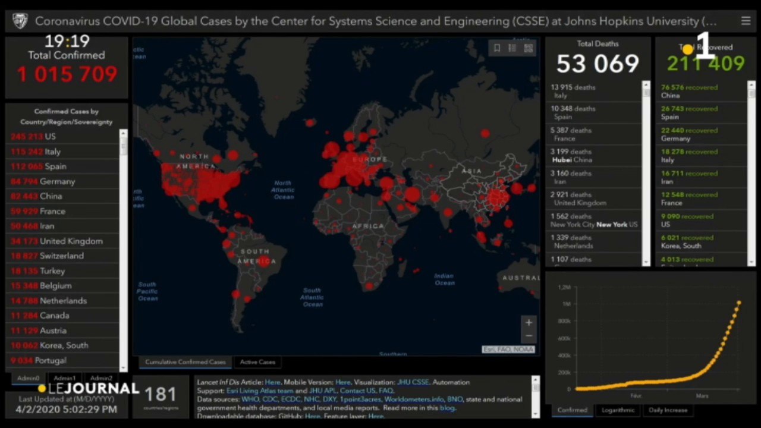The width and height of the screenshot is (761, 428).
Task: Click the '1 562 deaths New York City' entry
Action: 594,220
